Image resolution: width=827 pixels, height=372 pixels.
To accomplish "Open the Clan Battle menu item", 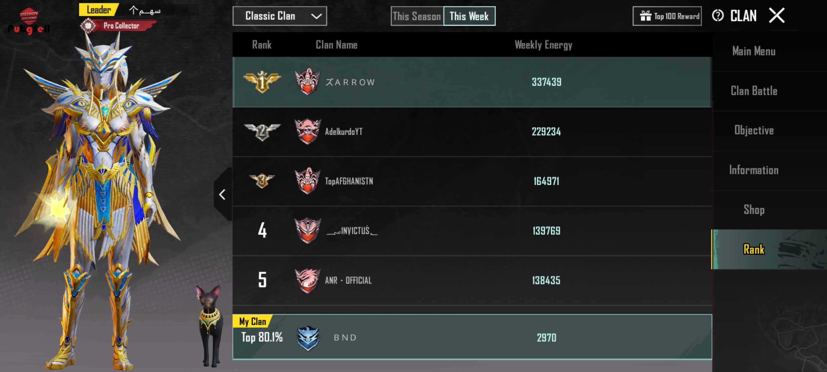I will click(x=754, y=91).
